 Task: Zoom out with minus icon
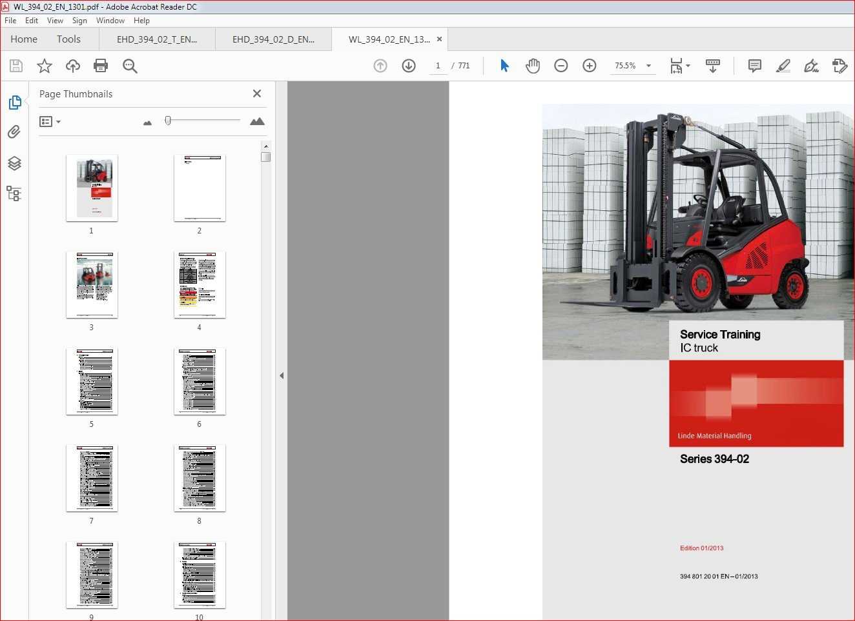point(561,66)
